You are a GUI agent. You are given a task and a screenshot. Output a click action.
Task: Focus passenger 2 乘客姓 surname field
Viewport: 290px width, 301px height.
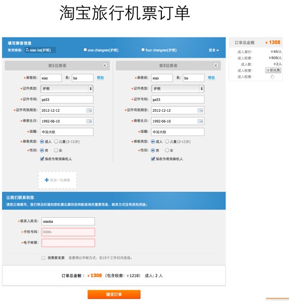pyautogui.click(x=162, y=78)
